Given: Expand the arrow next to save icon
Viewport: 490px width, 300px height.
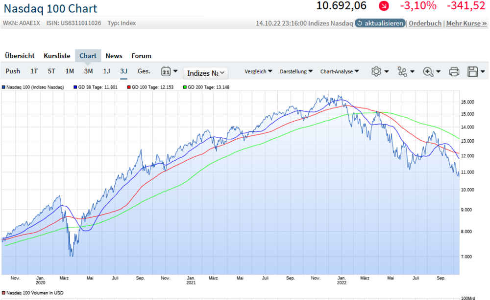Looking at the screenshot, I should pyautogui.click(x=483, y=72).
